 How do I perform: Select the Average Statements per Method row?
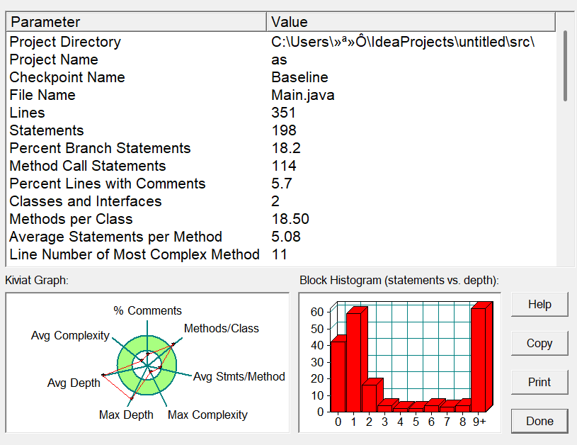(281, 237)
